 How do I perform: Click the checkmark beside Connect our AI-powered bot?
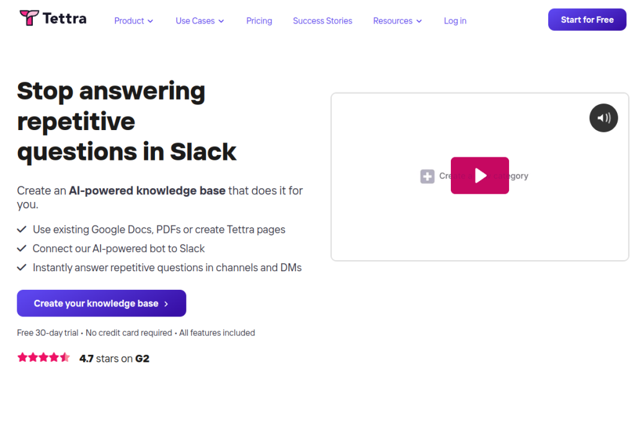pos(22,248)
